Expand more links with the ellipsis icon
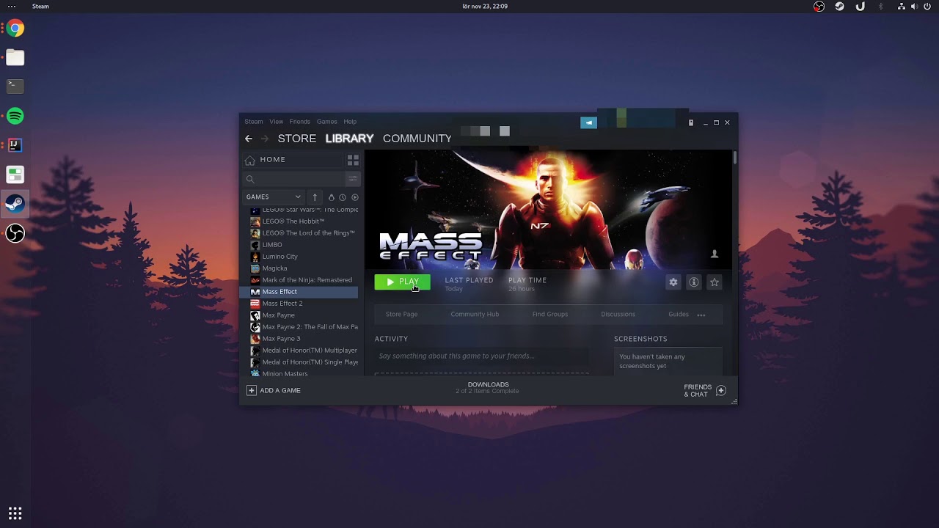The width and height of the screenshot is (939, 528). 701,315
